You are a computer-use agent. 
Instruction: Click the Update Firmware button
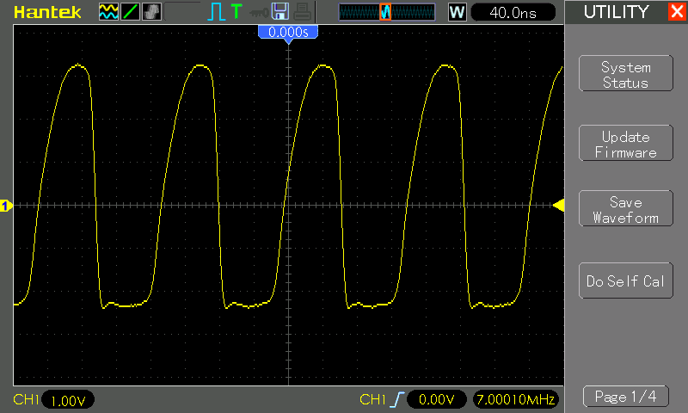(x=626, y=143)
